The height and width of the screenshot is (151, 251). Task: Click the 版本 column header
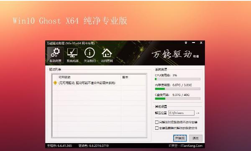[x=133, y=77]
